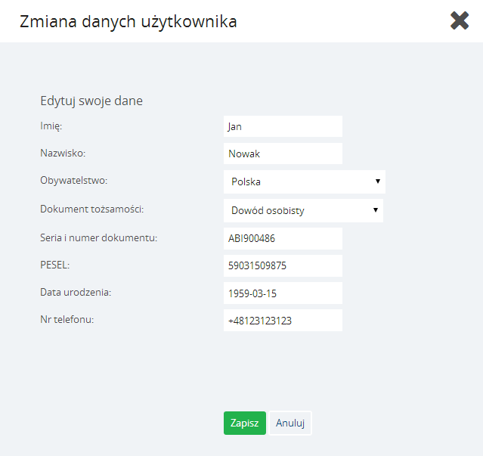Cancel editing with the Anuluj button
This screenshot has width=483, height=456.
pyautogui.click(x=290, y=423)
